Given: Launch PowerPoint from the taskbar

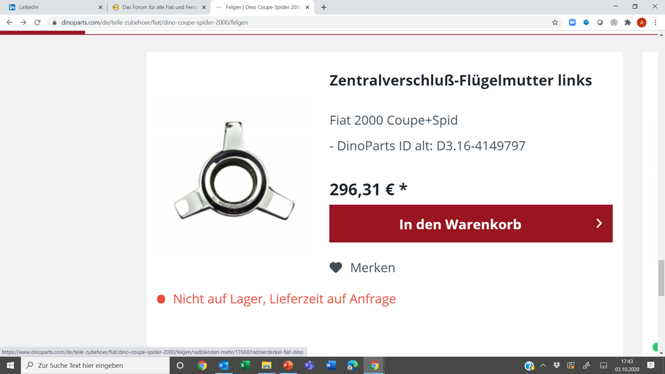Looking at the screenshot, I should pyautogui.click(x=288, y=365).
